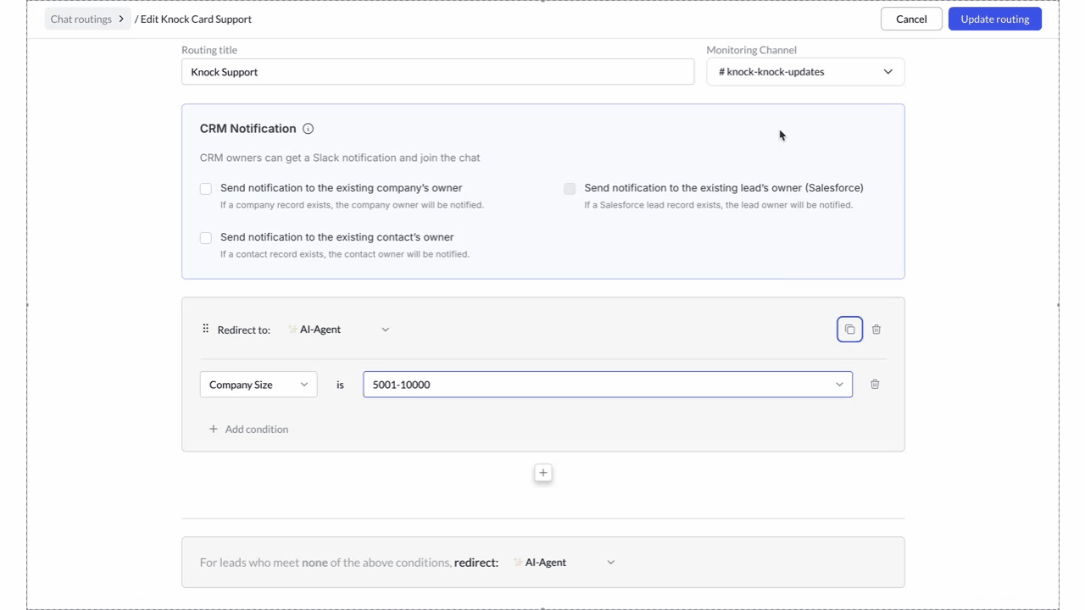Enable notification to existing contact's owner
Viewport: 1085px width, 610px height.
click(x=206, y=238)
